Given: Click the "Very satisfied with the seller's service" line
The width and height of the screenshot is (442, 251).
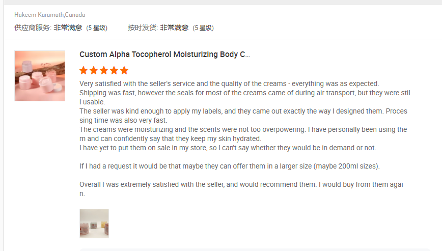Looking at the screenshot, I should click(x=229, y=83).
